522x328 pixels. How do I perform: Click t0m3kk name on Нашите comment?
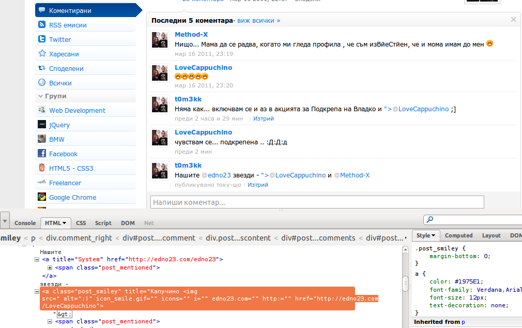click(x=188, y=166)
